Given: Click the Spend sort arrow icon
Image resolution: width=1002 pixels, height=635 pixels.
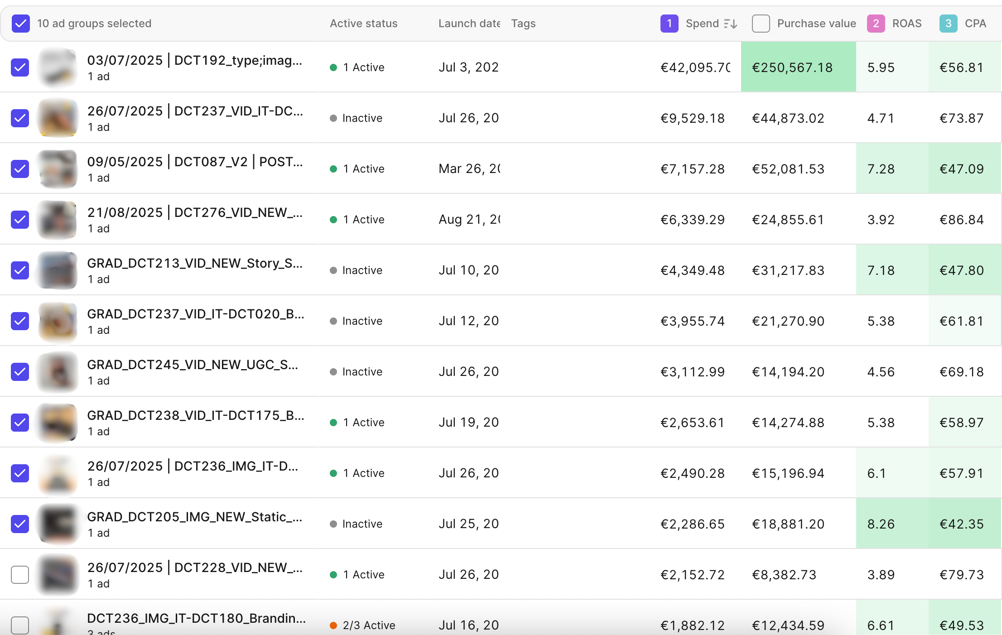Looking at the screenshot, I should [x=731, y=24].
